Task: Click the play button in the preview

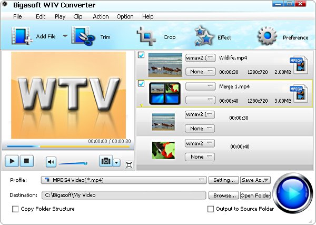Action: click(12, 161)
